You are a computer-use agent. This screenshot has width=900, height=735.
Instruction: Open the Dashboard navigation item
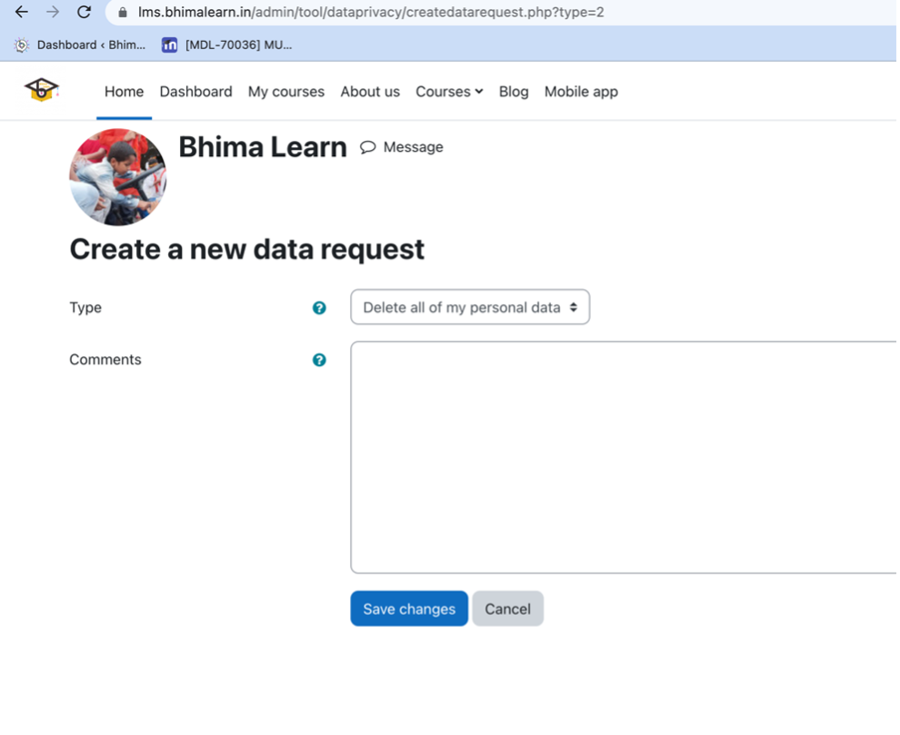point(195,92)
